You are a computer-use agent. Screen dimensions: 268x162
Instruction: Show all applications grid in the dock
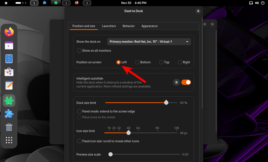9,140
